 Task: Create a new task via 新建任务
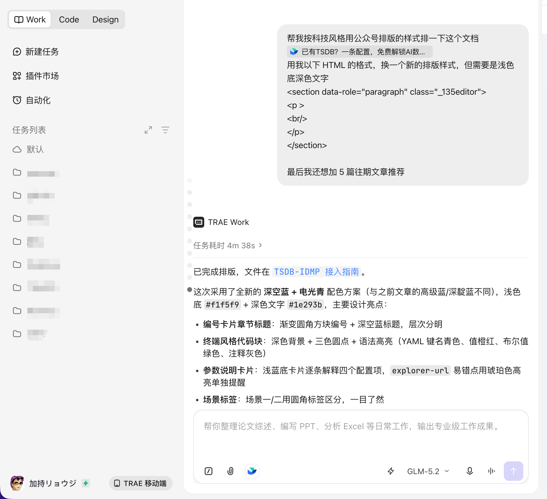(36, 52)
